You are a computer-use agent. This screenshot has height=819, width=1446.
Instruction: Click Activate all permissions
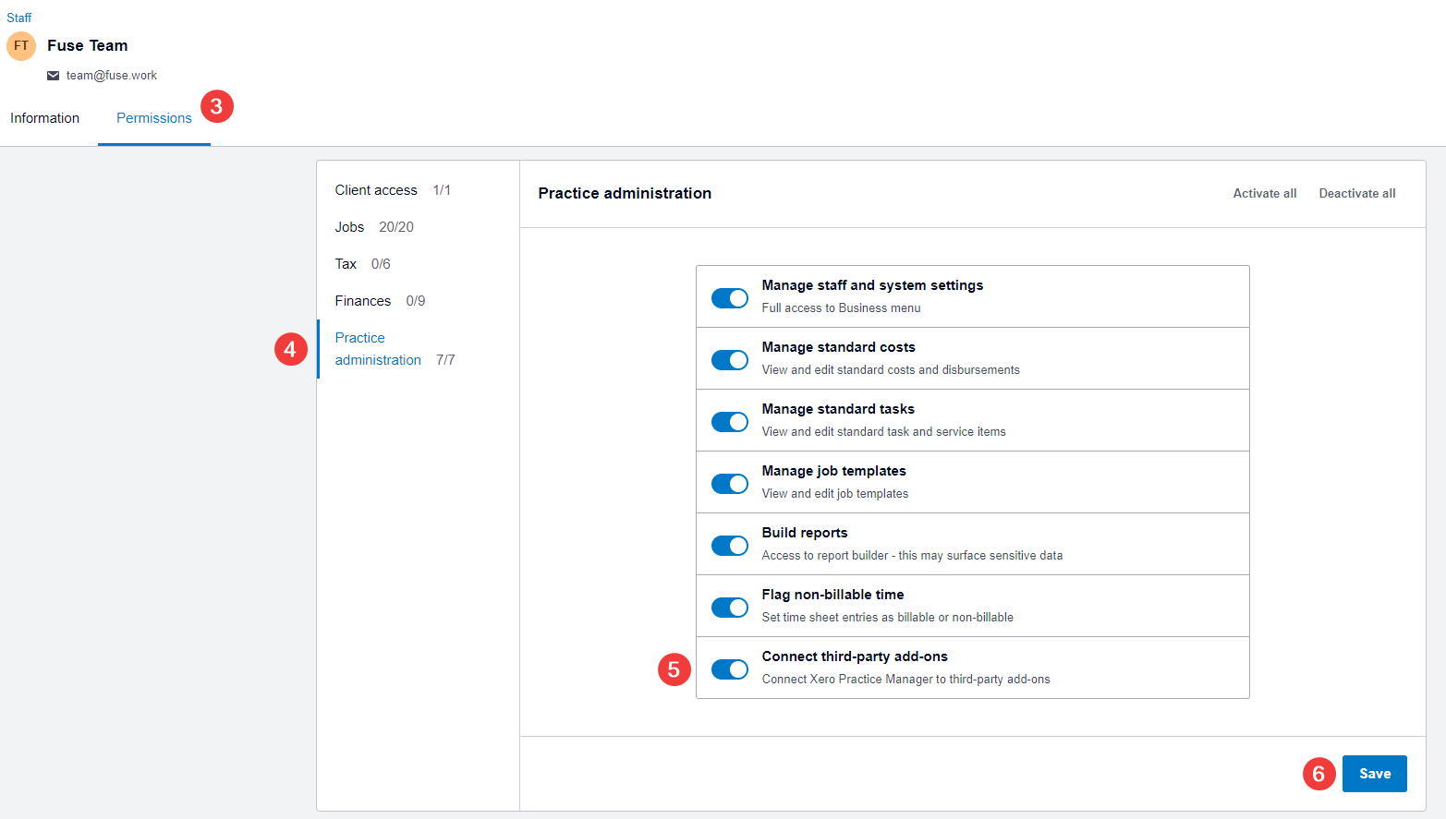pyautogui.click(x=1264, y=194)
